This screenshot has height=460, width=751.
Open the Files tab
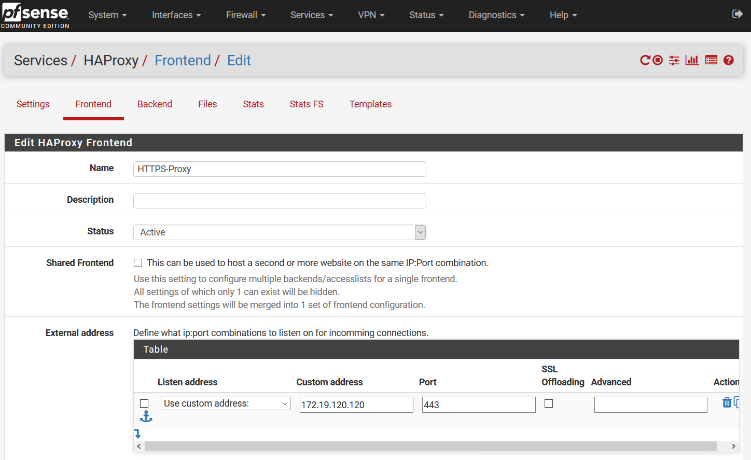[x=207, y=104]
